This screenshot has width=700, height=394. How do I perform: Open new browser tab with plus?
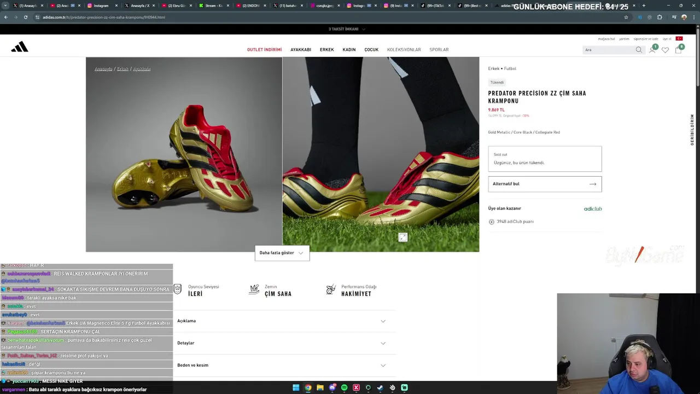(x=644, y=5)
